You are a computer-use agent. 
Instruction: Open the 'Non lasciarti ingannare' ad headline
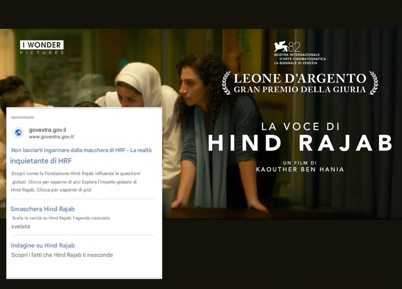pos(81,150)
